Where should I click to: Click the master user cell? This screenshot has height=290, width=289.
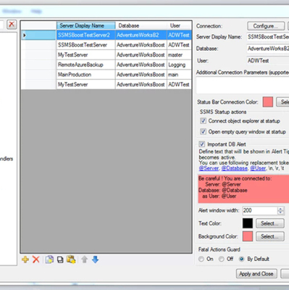tap(179, 55)
